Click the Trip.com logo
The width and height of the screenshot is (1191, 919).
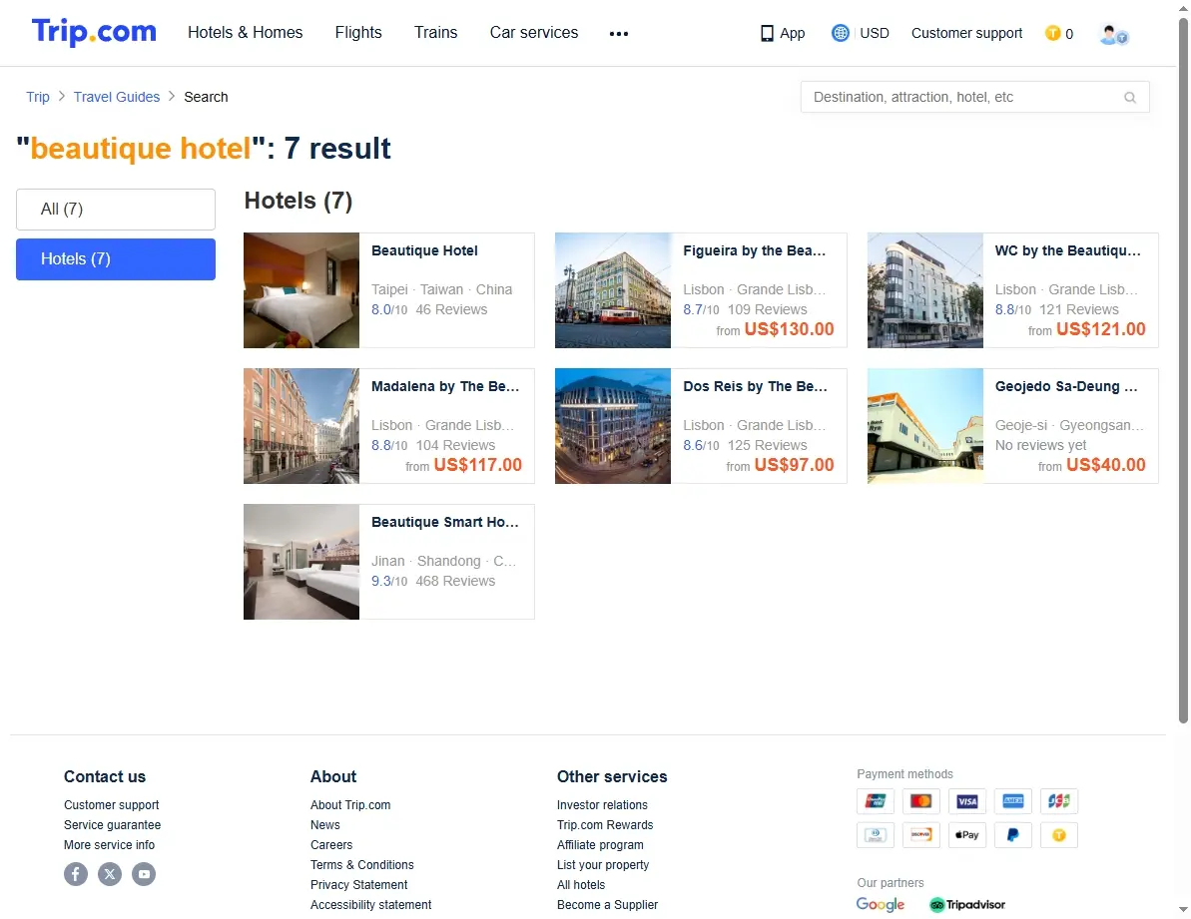(94, 33)
